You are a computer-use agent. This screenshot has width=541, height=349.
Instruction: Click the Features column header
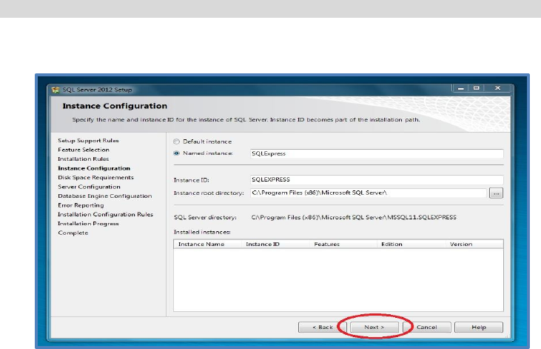(x=343, y=245)
